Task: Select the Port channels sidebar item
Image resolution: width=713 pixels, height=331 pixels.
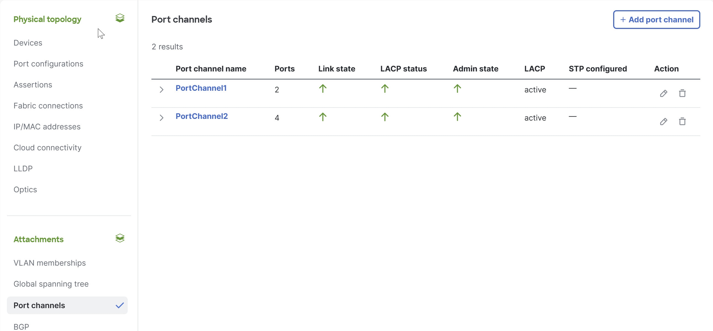Action: [x=39, y=306]
